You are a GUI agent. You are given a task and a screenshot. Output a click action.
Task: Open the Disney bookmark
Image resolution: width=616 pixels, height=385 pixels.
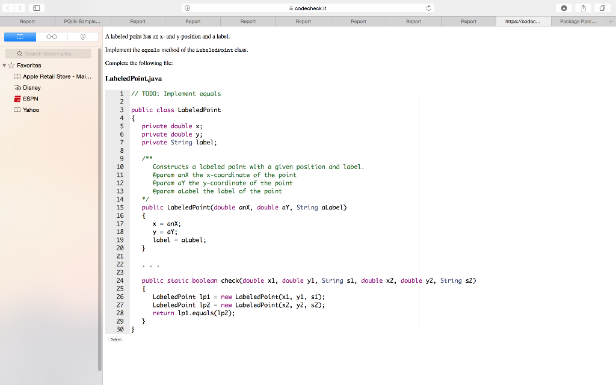(x=30, y=87)
